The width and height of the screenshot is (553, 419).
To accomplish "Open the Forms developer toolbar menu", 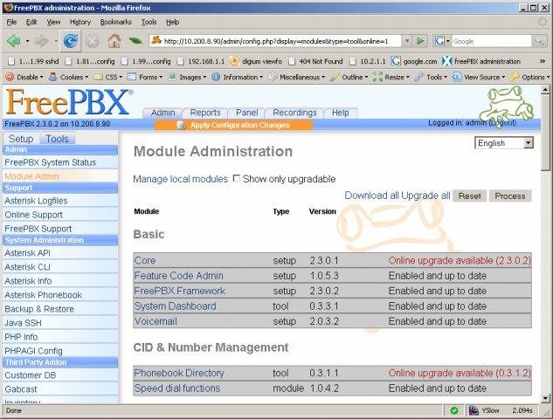I will pos(145,77).
